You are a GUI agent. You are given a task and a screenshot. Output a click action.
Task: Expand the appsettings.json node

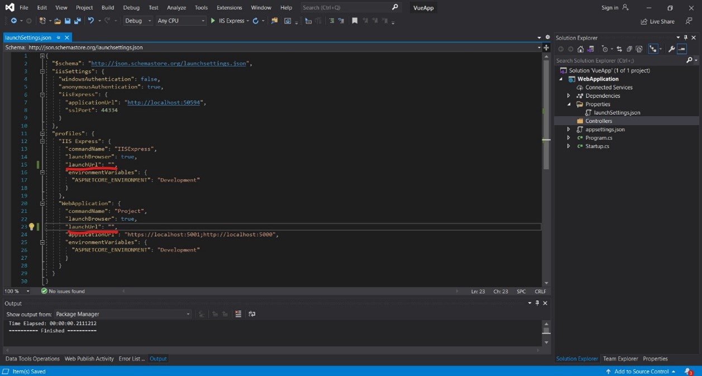click(569, 129)
